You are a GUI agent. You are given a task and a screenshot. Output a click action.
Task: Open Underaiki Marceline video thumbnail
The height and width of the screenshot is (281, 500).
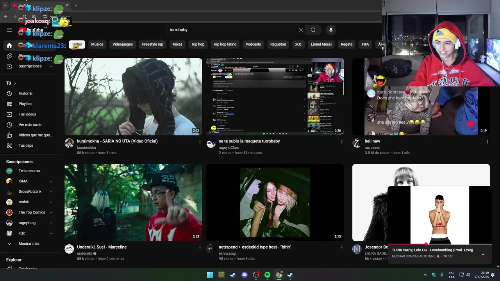[x=133, y=203]
